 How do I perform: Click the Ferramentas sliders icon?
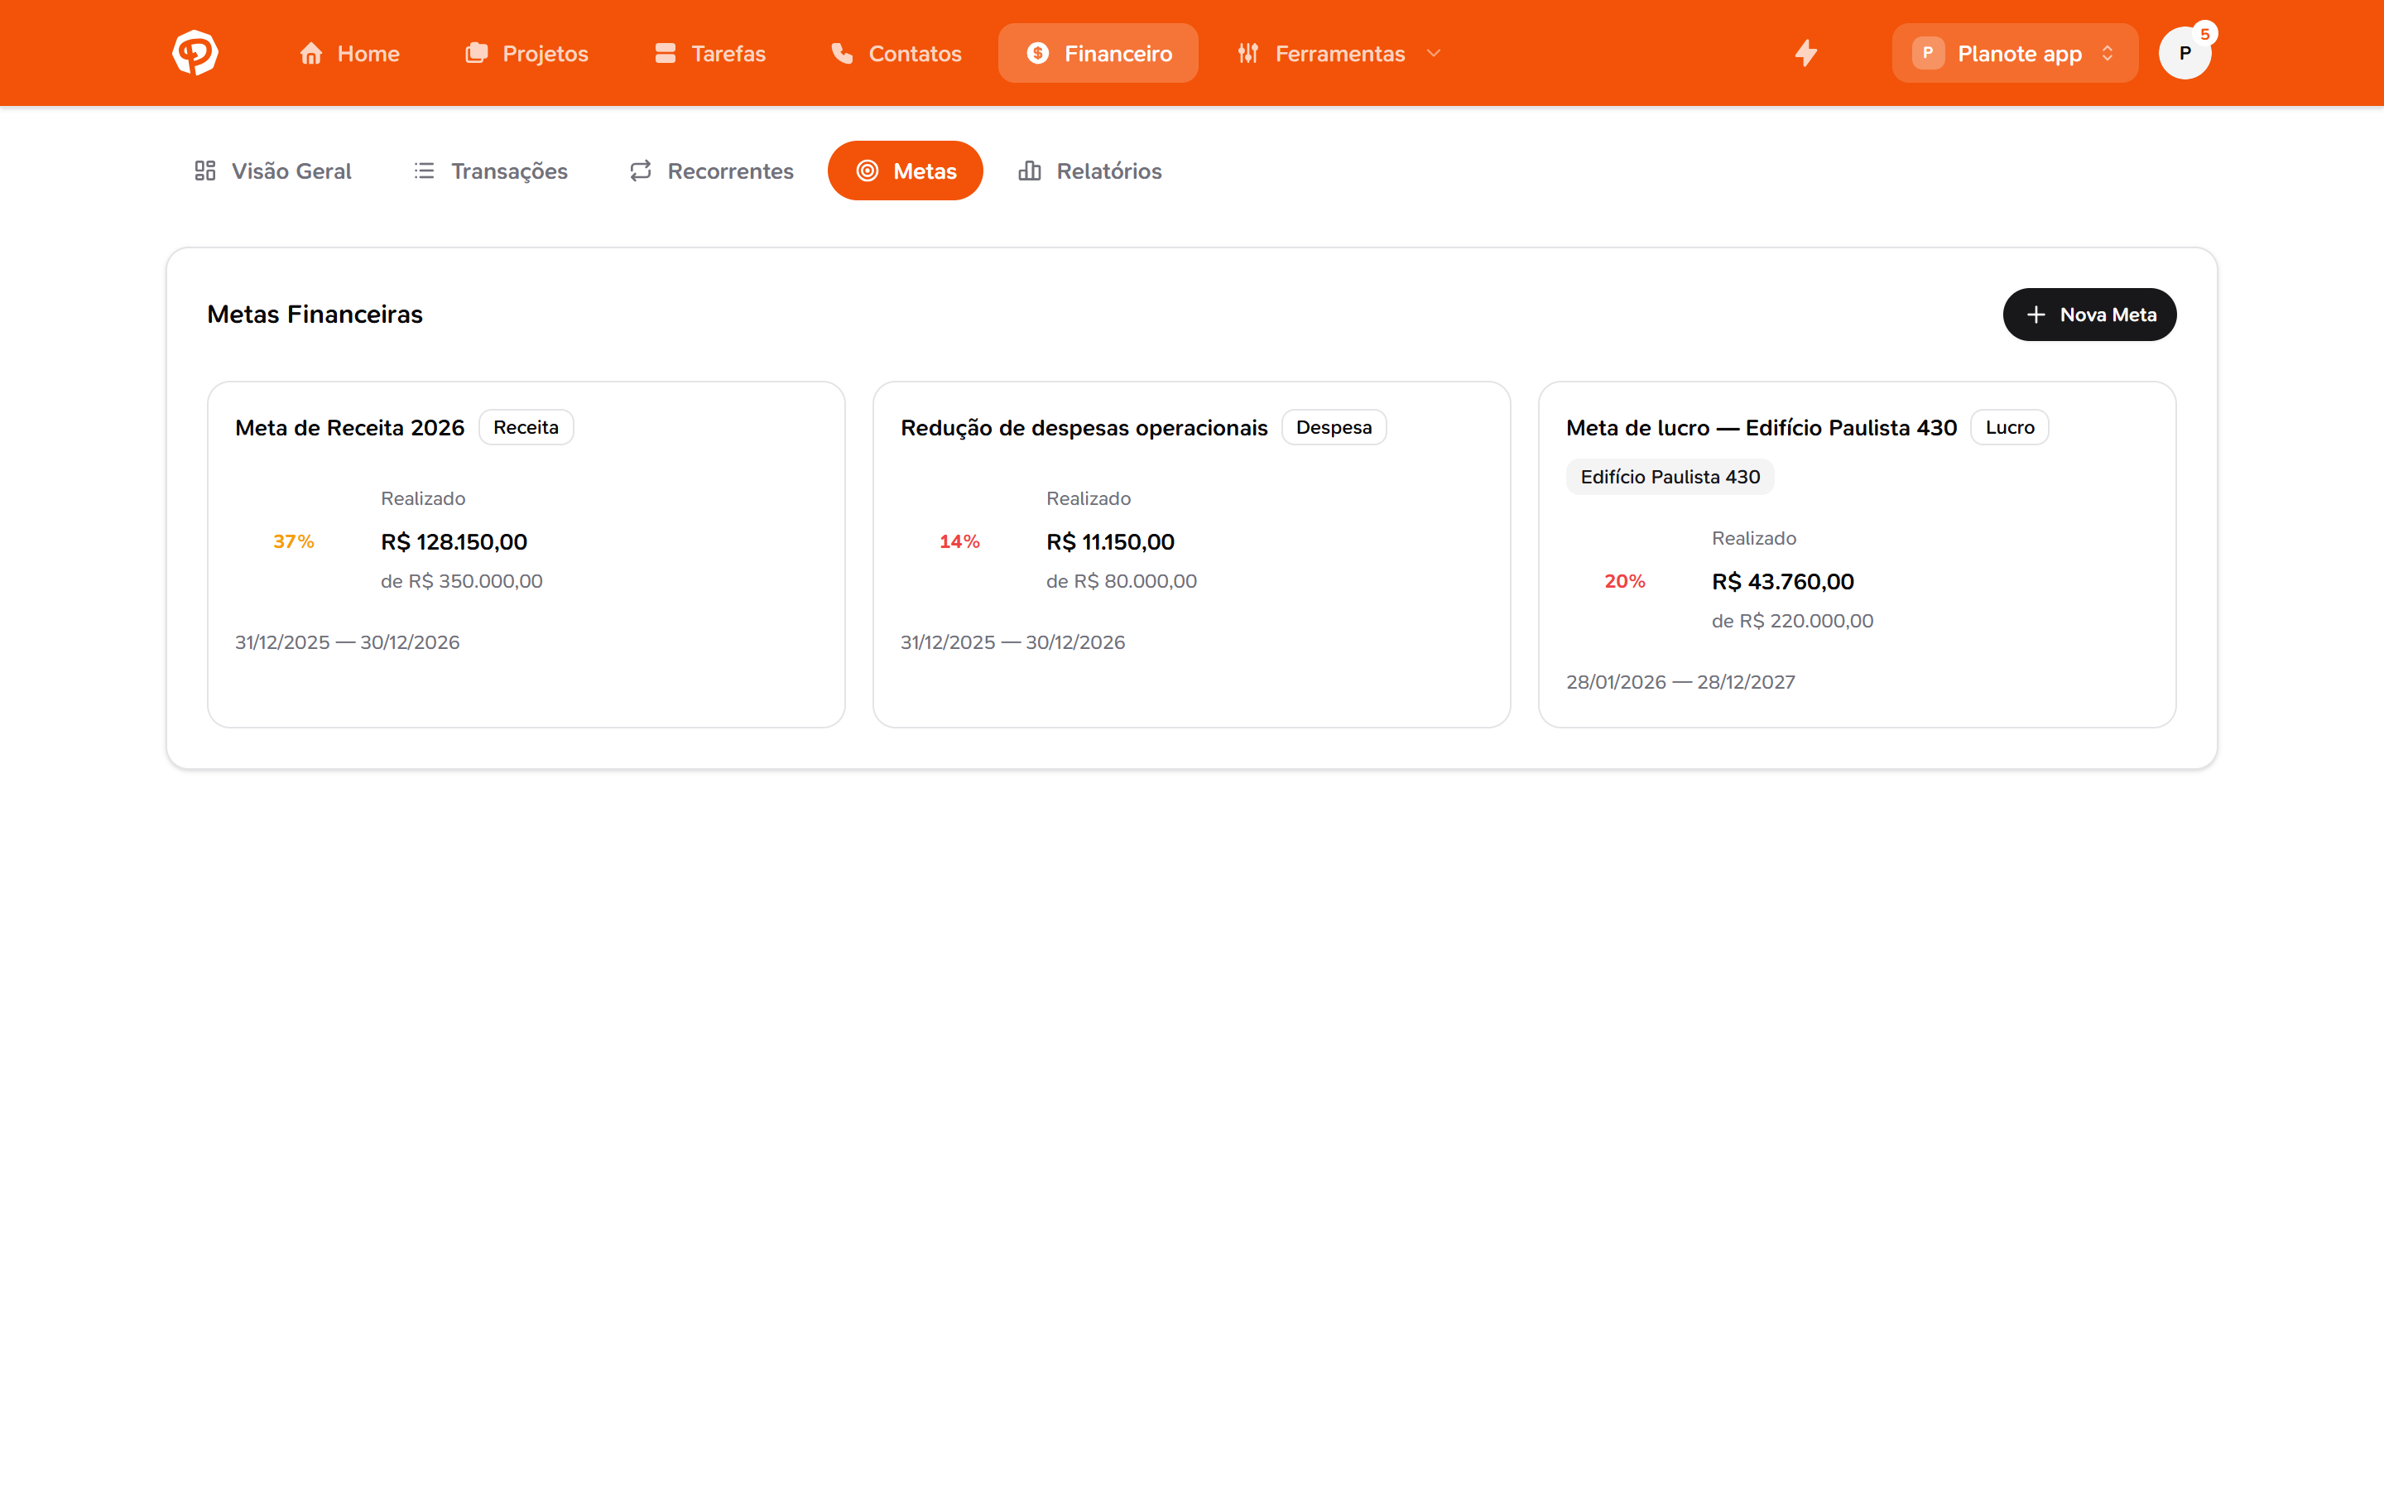point(1248,53)
